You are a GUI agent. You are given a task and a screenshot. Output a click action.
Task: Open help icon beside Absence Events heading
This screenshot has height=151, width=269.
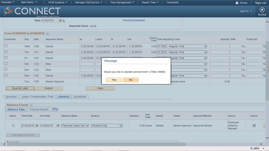32,105
